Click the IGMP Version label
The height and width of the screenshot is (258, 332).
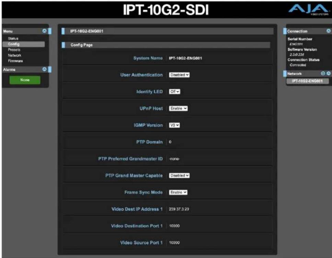tap(148, 125)
